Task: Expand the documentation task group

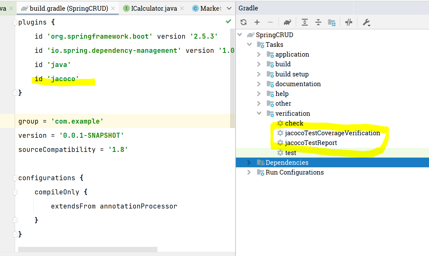Action: coord(259,84)
